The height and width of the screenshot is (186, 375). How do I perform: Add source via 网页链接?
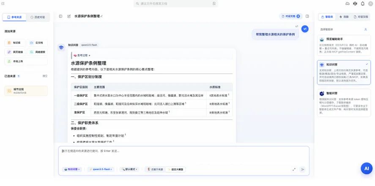(x=15, y=52)
